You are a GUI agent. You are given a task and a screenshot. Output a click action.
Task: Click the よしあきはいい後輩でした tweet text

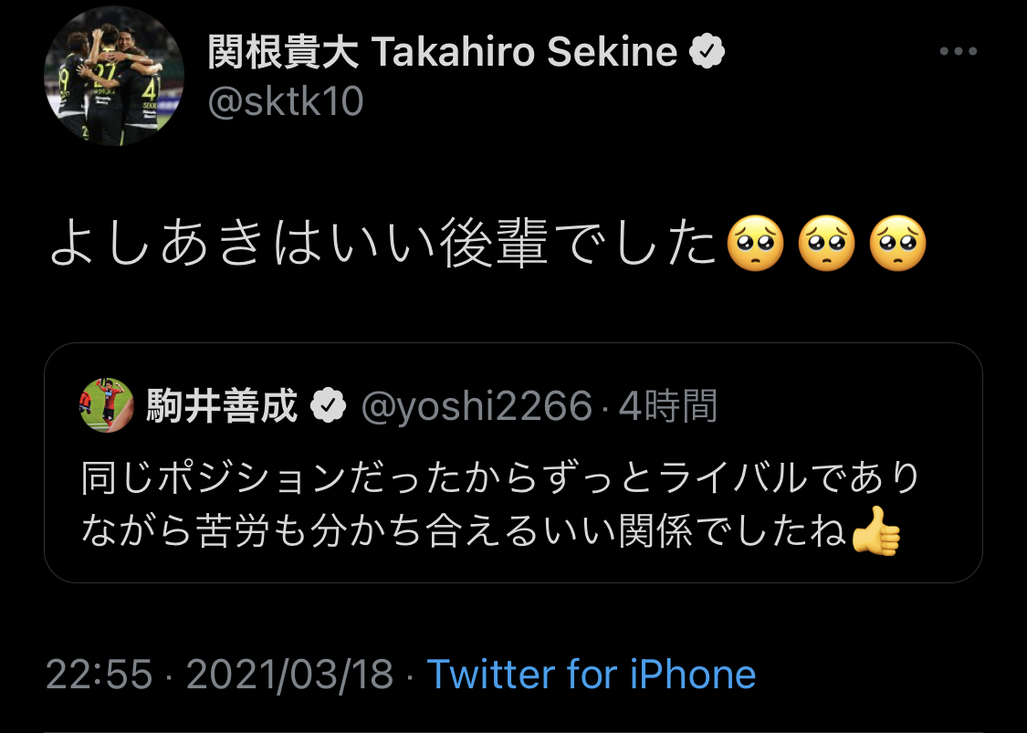click(383, 246)
